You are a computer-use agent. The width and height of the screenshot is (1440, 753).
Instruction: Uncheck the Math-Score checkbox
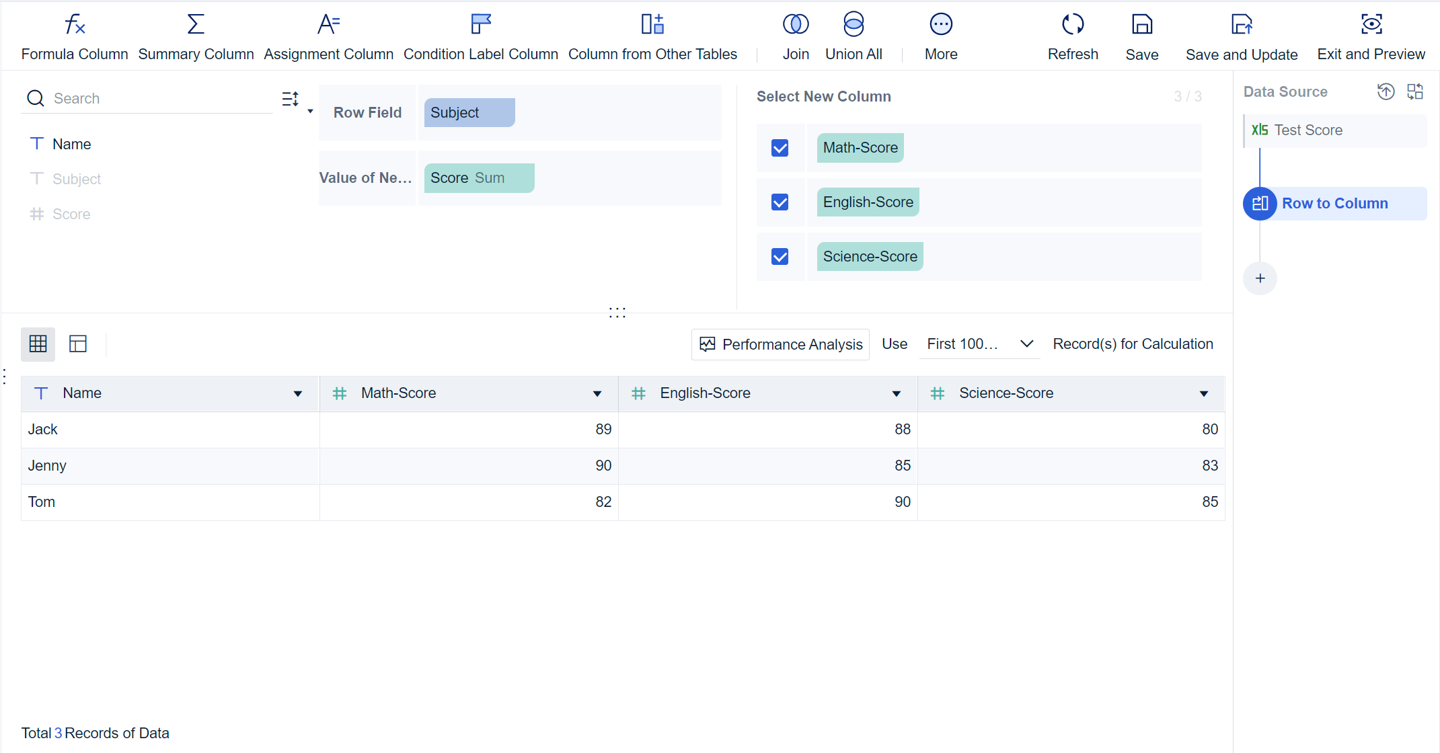click(x=780, y=148)
